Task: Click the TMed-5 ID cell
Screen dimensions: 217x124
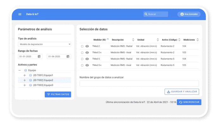Action: tap(96, 59)
